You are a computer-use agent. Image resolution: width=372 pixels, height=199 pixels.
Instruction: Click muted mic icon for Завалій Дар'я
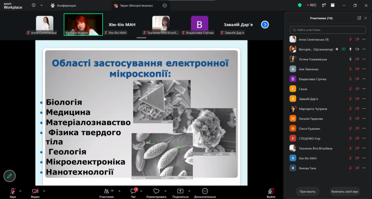(351, 99)
